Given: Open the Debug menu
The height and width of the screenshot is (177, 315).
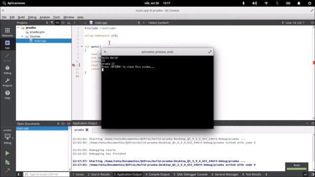Looking at the screenshot, I should pyautogui.click(x=32, y=17).
